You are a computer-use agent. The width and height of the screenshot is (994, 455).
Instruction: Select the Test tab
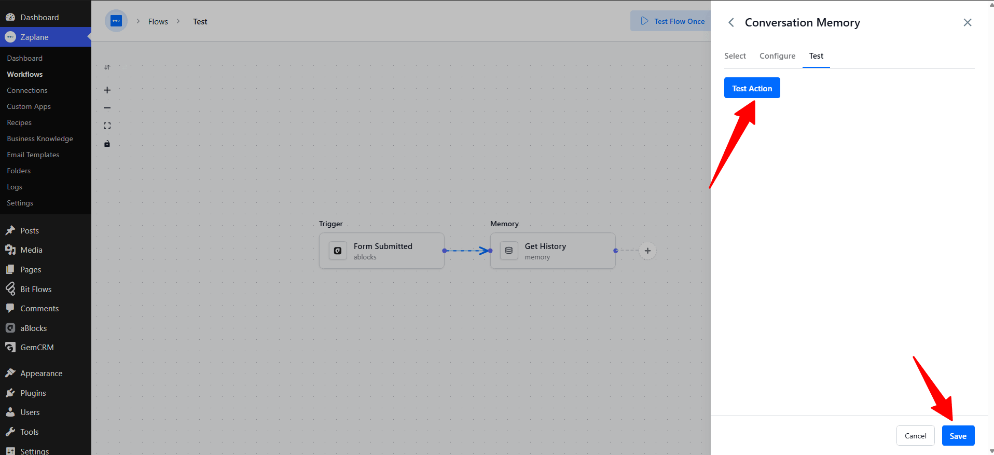816,56
